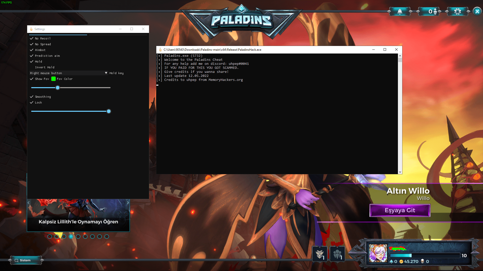Open the green Fov Color swatch
483x271 pixels.
coord(53,79)
